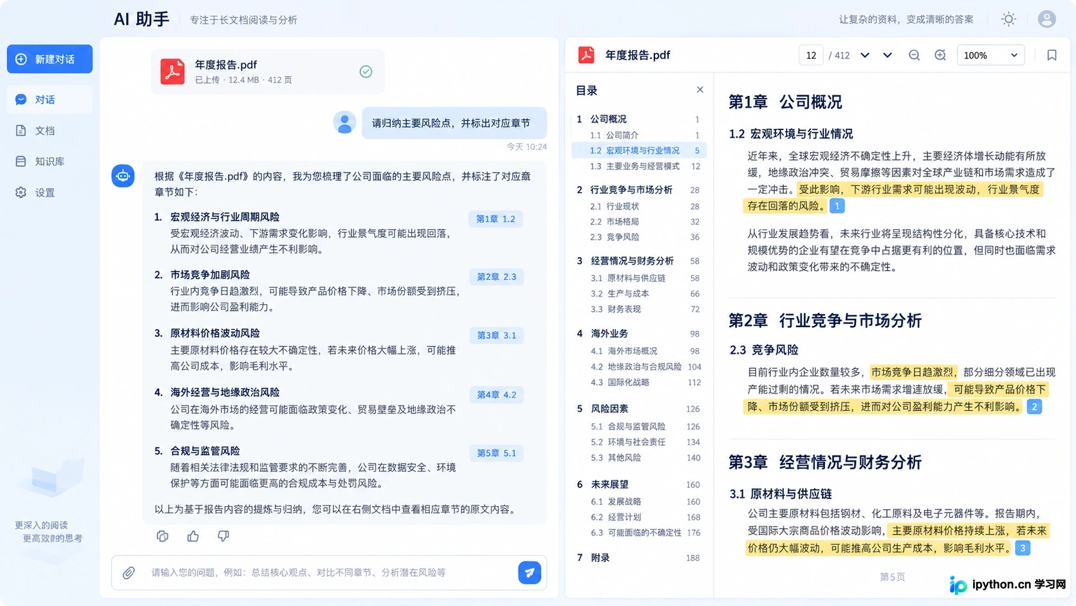The height and width of the screenshot is (606, 1076).
Task: Close the 目录 table of contents panel
Action: pyautogui.click(x=700, y=90)
